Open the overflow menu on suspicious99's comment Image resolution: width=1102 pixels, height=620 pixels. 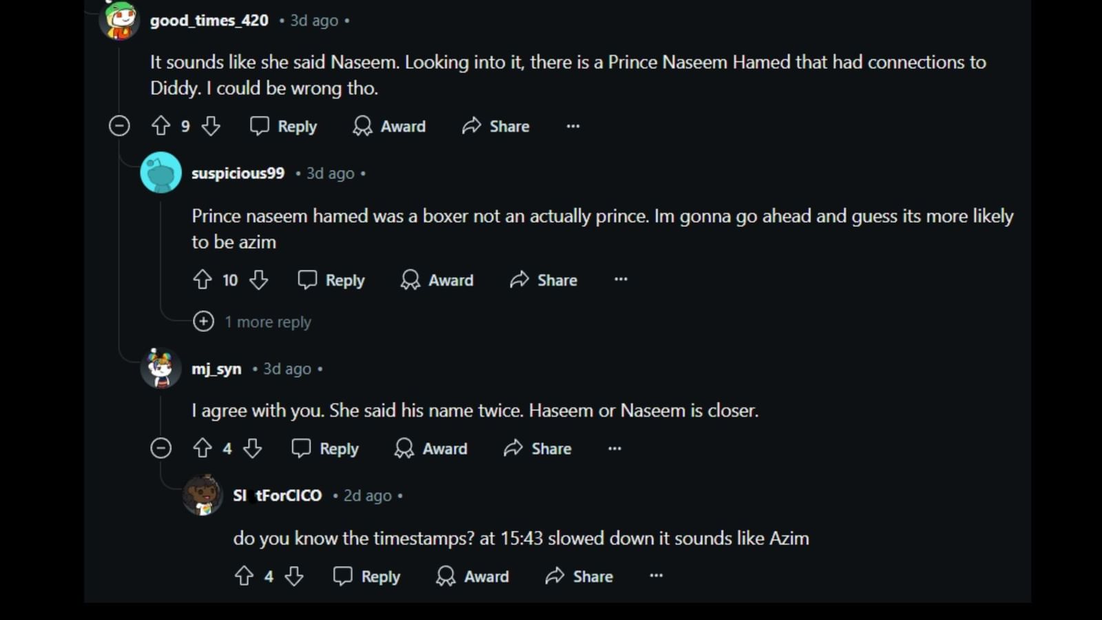point(620,279)
